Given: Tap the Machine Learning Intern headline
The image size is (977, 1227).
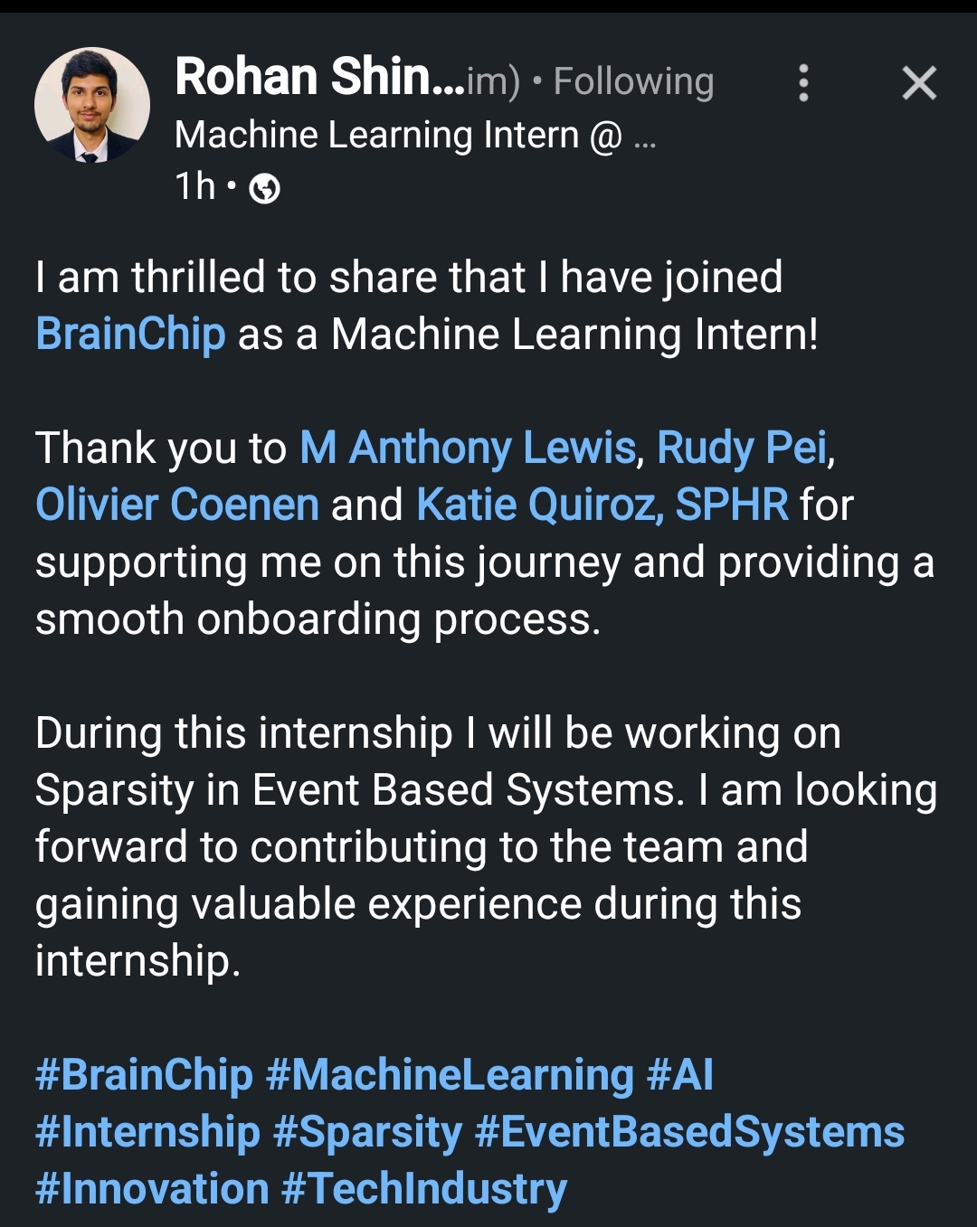Looking at the screenshot, I should click(x=398, y=136).
